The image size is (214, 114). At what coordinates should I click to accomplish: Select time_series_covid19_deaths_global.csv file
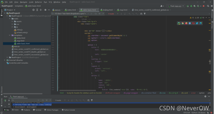pos(30,52)
